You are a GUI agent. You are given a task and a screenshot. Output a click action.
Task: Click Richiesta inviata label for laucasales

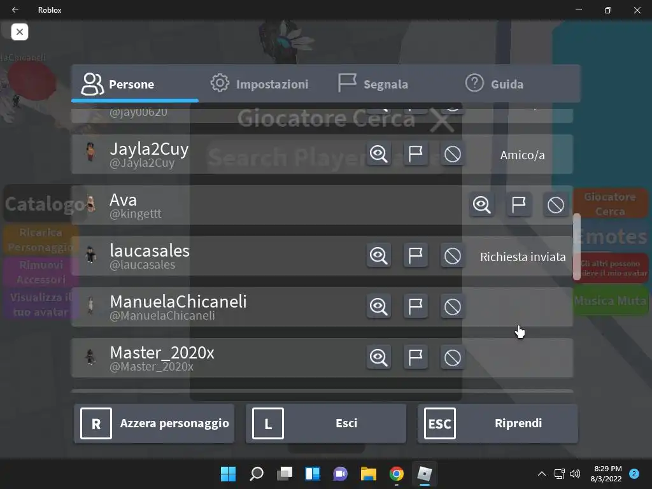523,257
